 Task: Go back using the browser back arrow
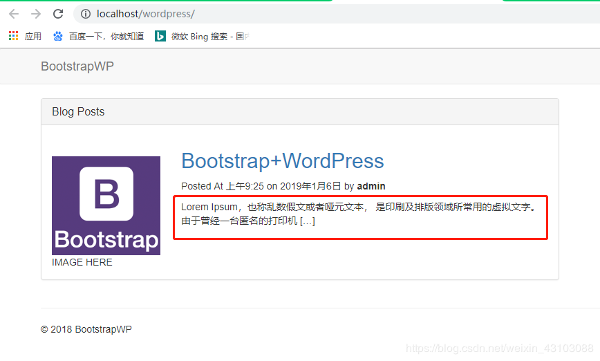point(14,14)
